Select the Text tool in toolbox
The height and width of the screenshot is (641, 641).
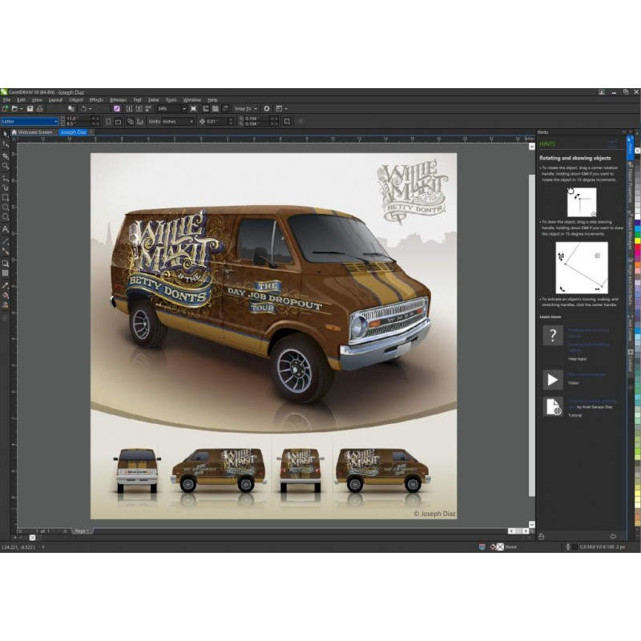pyautogui.click(x=6, y=229)
